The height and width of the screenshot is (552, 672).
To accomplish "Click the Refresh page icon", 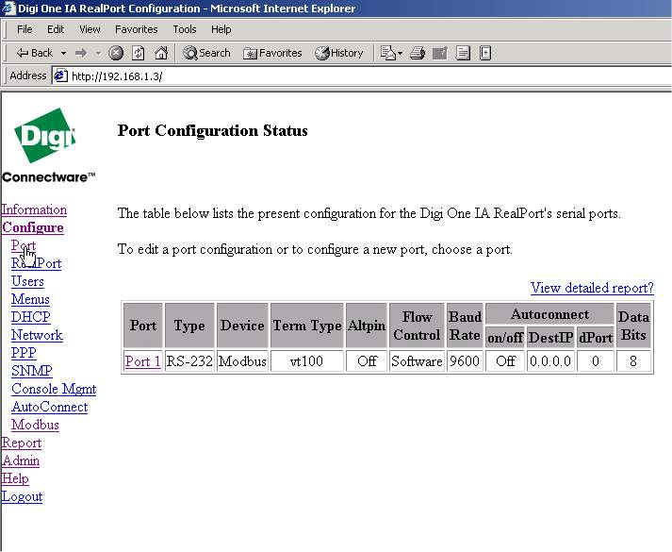I will 139,53.
